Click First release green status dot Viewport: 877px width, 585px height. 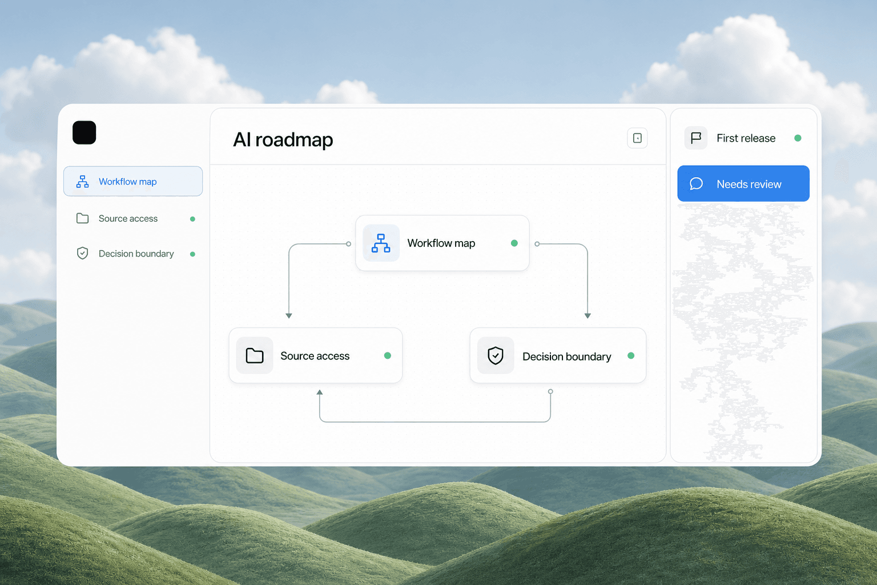point(798,138)
